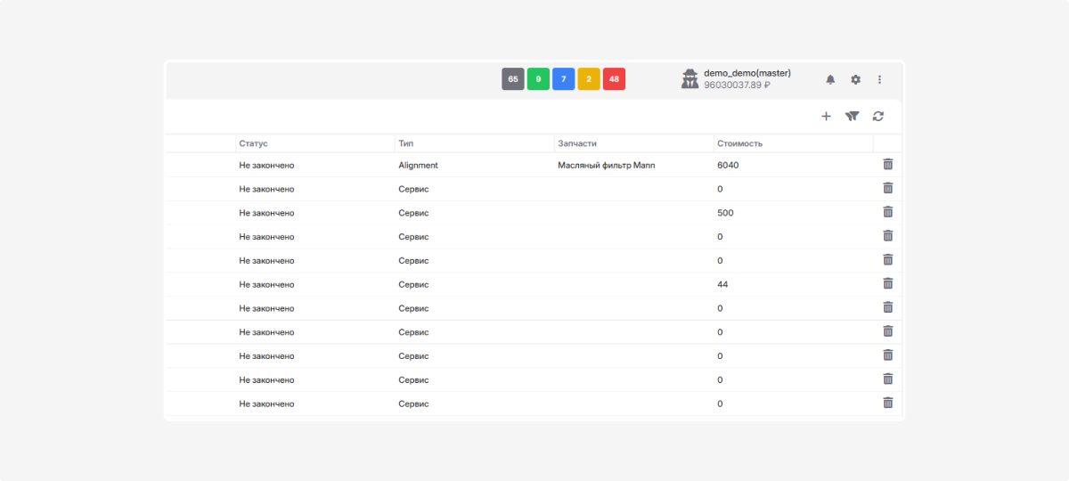Delete the row costing 44

tap(887, 283)
